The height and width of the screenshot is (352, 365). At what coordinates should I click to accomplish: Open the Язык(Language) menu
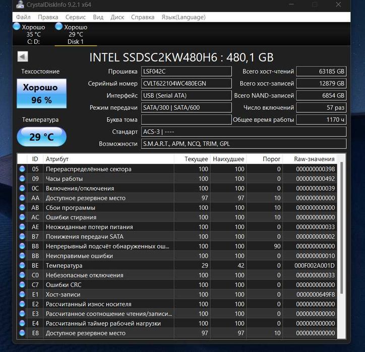pos(184,17)
